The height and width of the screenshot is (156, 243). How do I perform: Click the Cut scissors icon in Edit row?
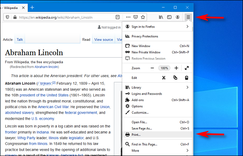pos(164,78)
